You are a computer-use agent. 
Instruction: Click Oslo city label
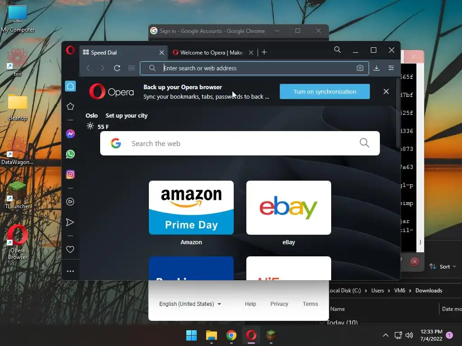[92, 116]
